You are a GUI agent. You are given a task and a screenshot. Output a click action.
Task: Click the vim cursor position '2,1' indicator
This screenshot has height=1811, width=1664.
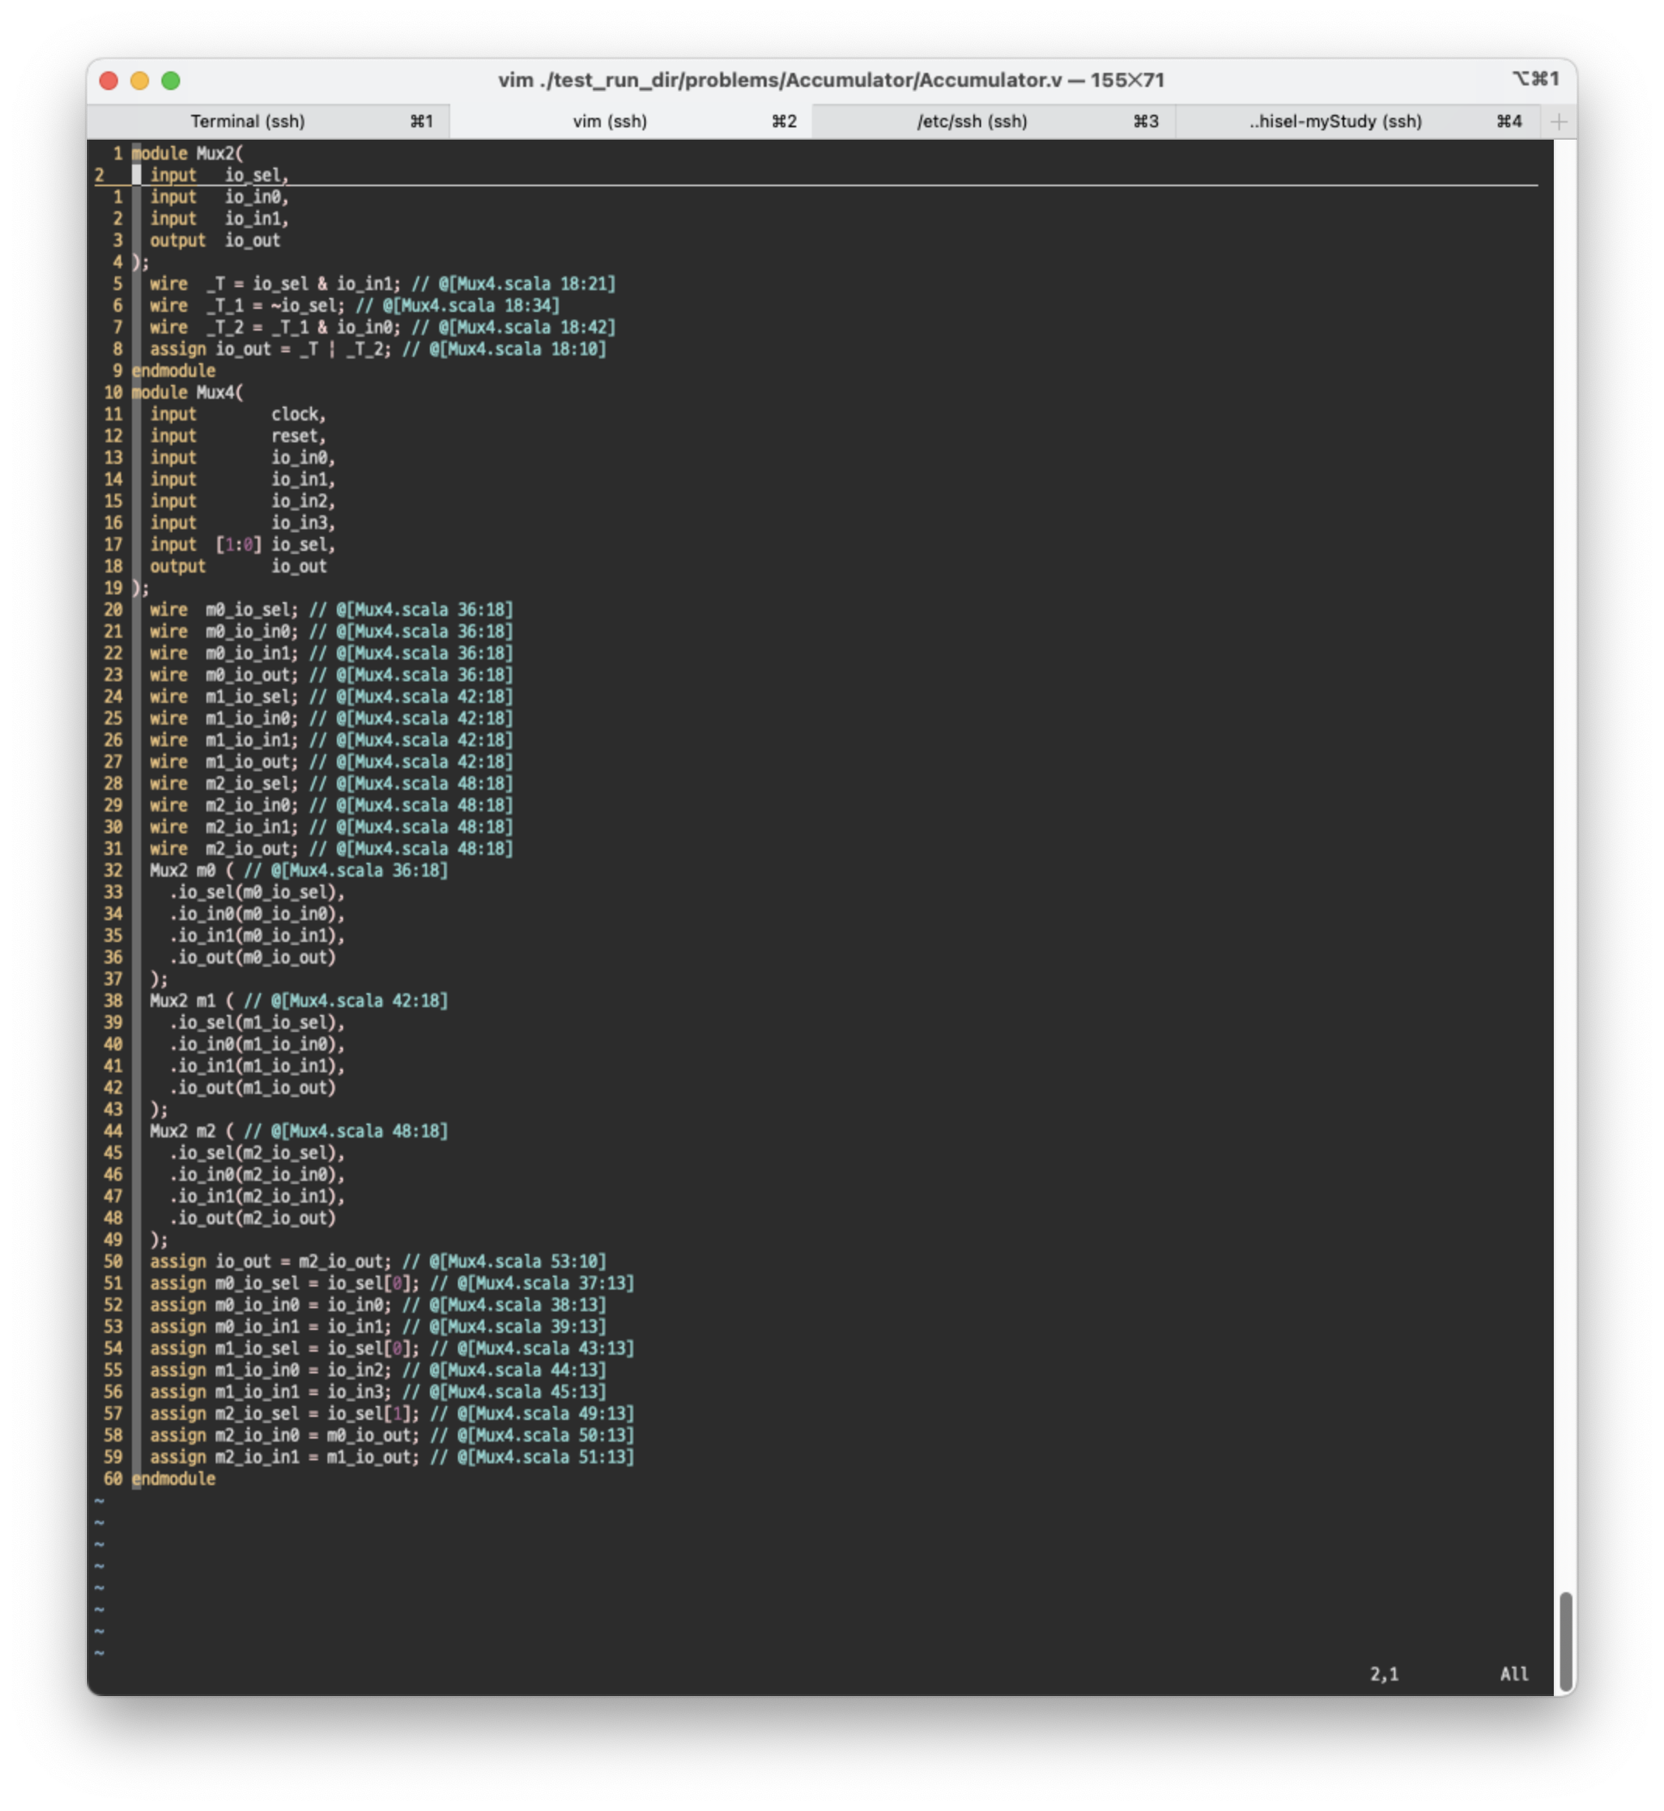(x=1384, y=1674)
